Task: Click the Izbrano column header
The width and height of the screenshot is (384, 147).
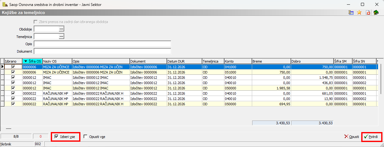Action: pos(13,61)
